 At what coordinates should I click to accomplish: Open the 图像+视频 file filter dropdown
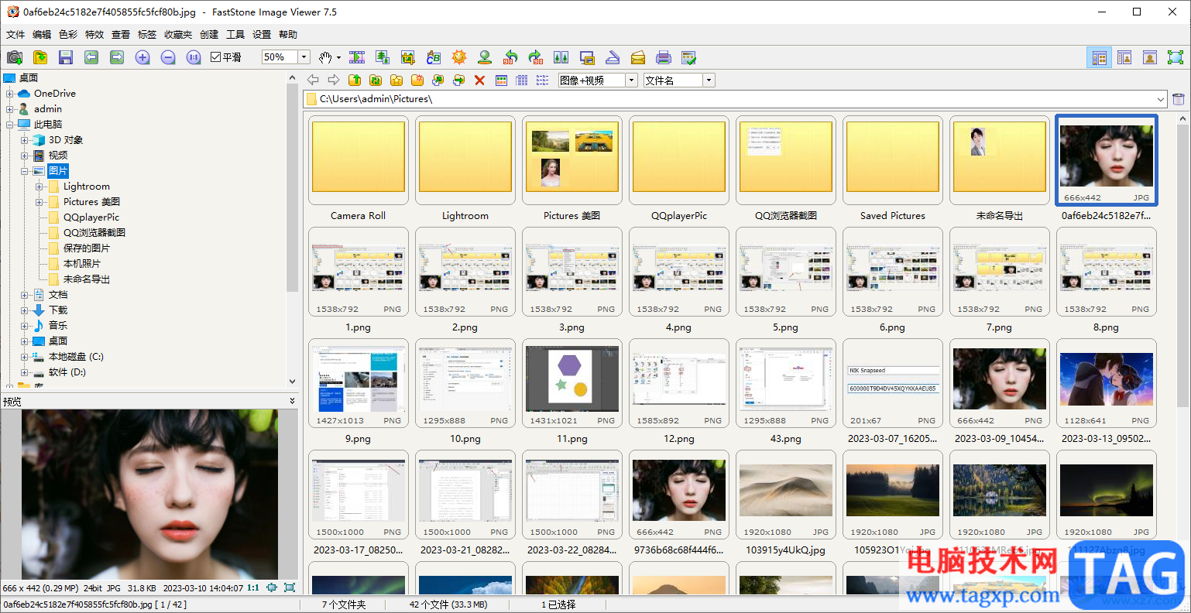pos(632,80)
